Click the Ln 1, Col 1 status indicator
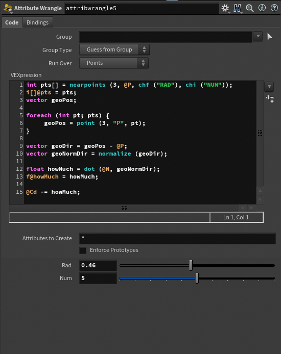 (x=236, y=217)
